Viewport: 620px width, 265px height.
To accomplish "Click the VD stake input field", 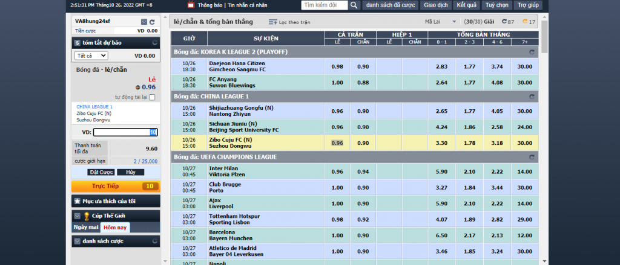I will click(x=125, y=133).
